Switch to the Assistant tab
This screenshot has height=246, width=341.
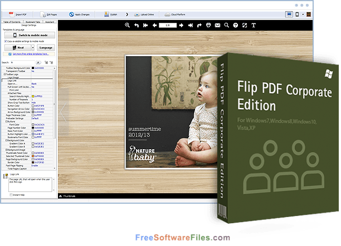[x=50, y=22]
